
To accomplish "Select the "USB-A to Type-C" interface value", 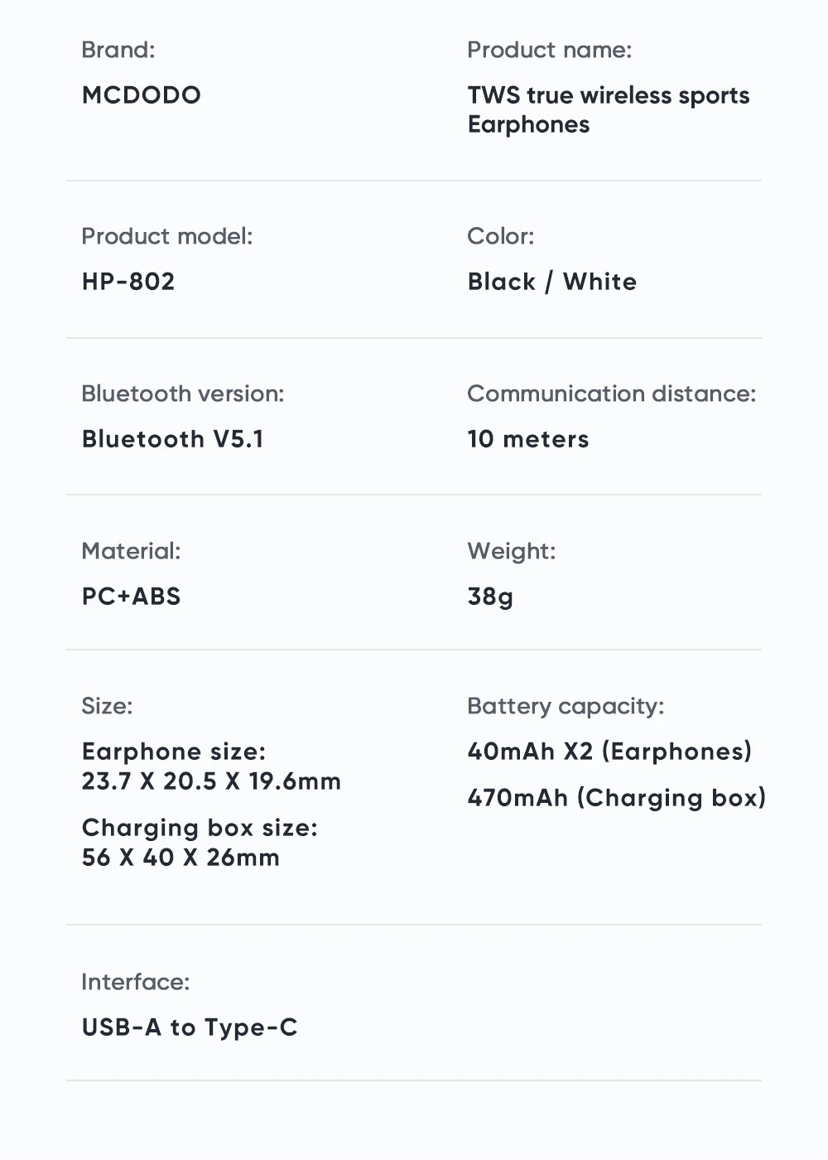I will (189, 1027).
